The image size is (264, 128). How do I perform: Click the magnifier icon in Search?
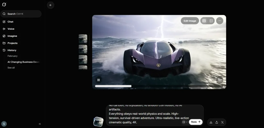[x=4, y=14]
